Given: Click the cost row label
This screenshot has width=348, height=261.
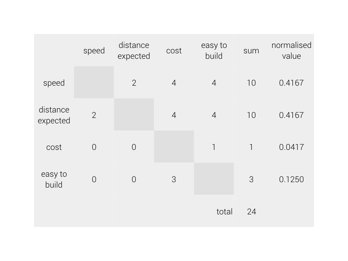Looking at the screenshot, I should pyautogui.click(x=54, y=147).
